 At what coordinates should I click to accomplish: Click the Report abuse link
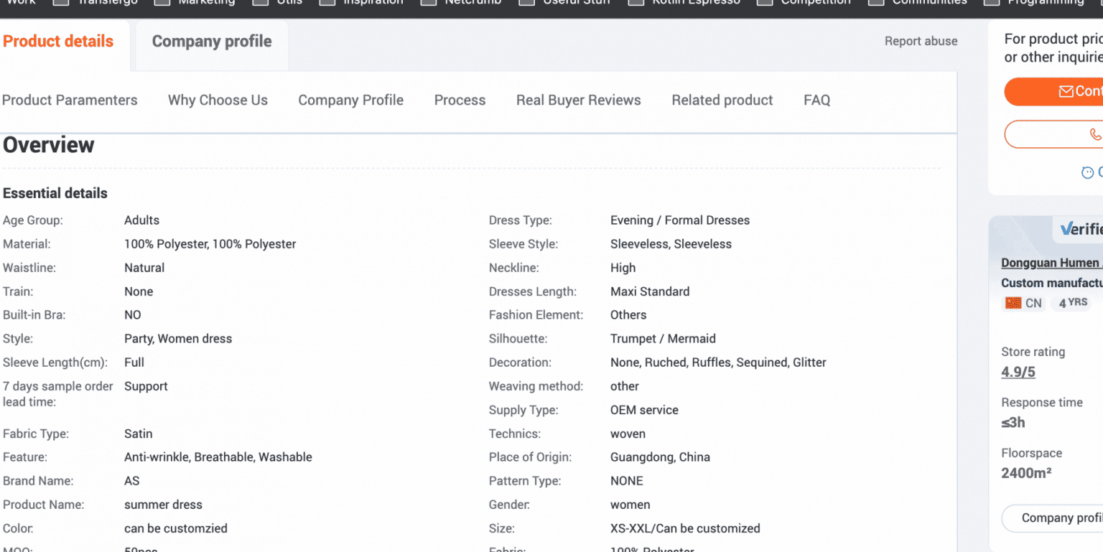coord(921,41)
